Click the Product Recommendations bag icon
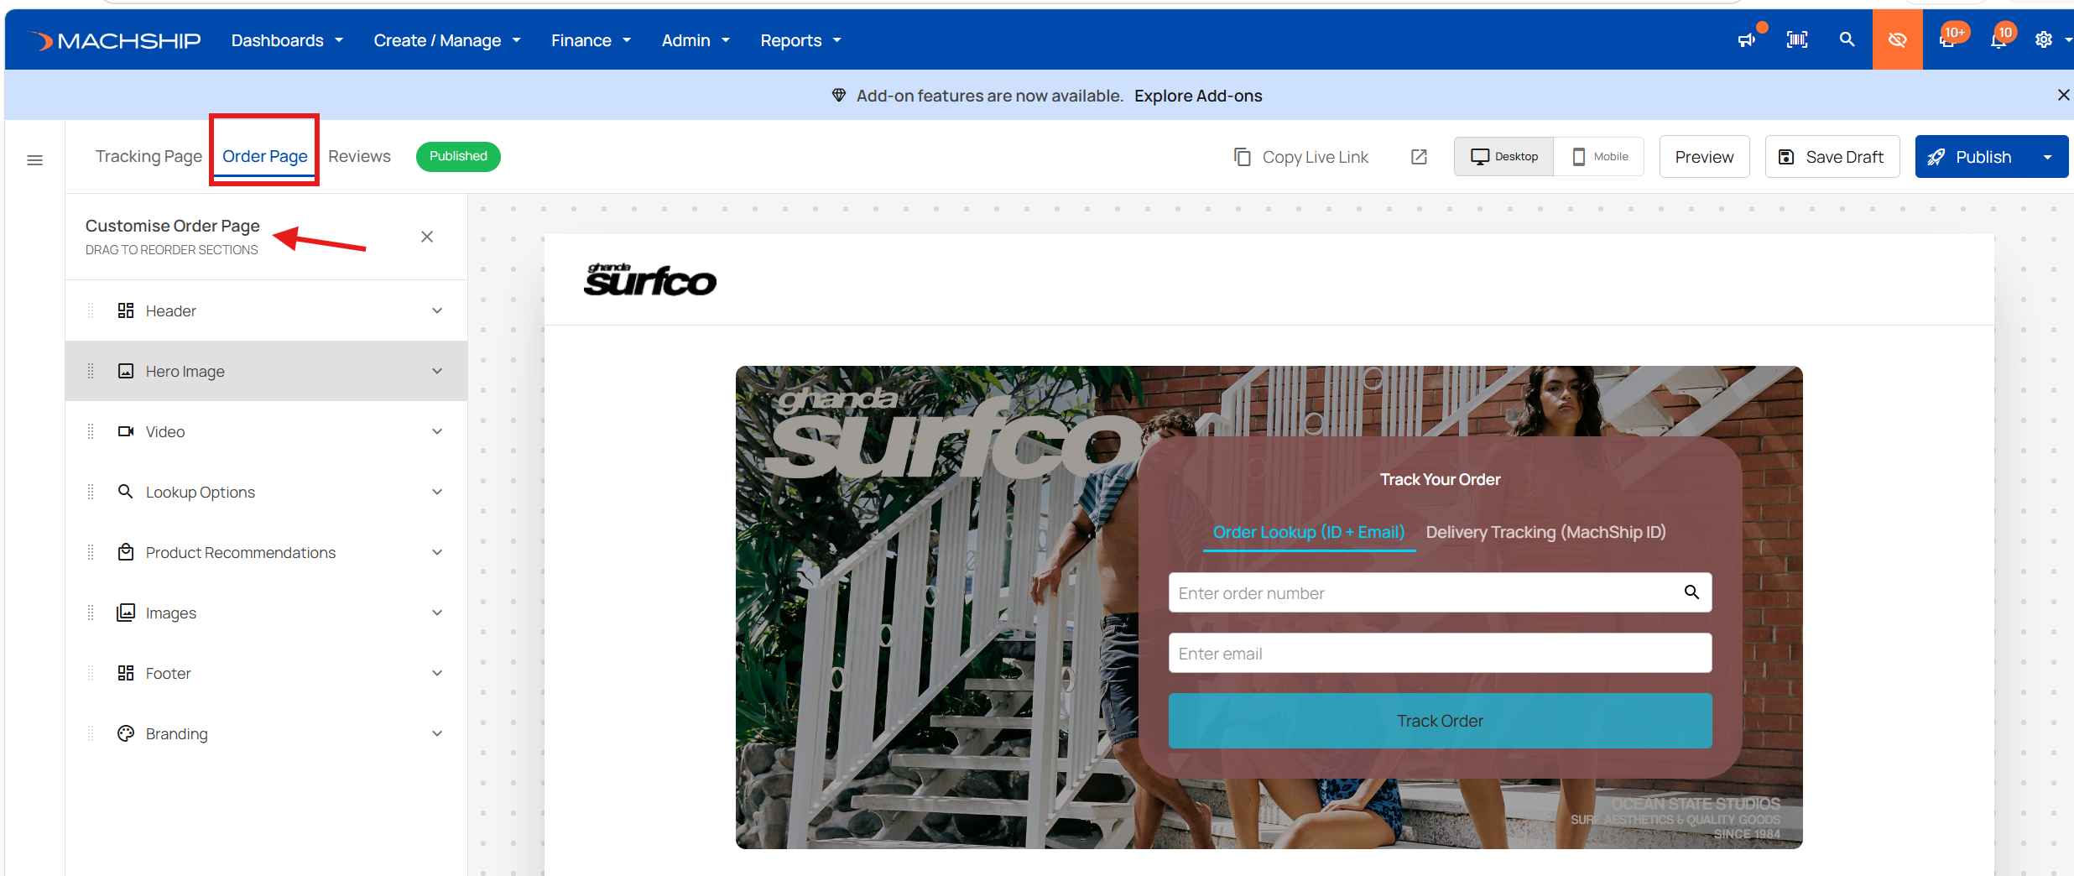The width and height of the screenshot is (2074, 876). coord(126,552)
